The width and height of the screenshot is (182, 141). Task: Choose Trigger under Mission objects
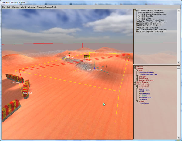coord(143,95)
